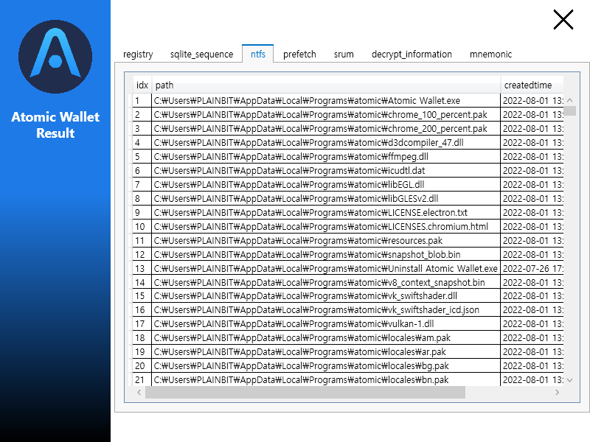Viewport: 590px width, 442px height.
Task: Sort by the idx column header
Action: [x=142, y=85]
